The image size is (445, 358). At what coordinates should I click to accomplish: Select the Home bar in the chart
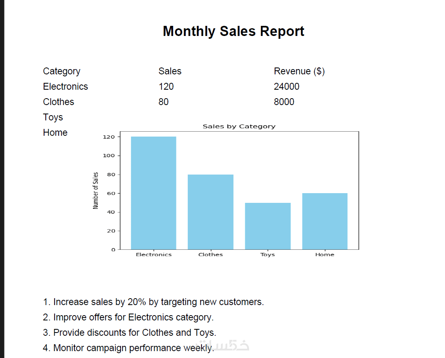tap(324, 221)
